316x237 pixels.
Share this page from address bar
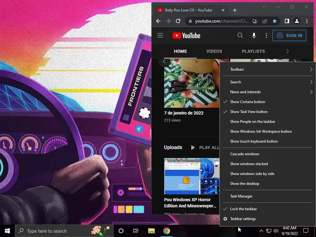(264, 21)
